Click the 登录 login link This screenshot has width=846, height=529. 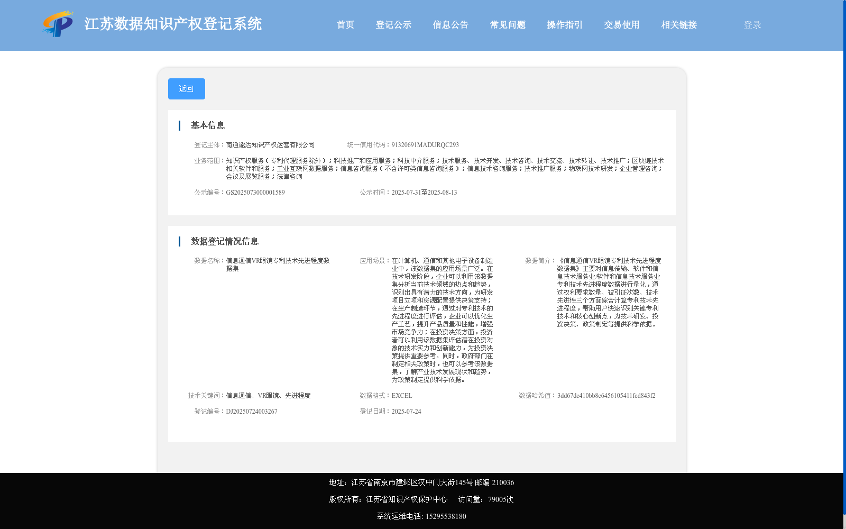tap(752, 25)
